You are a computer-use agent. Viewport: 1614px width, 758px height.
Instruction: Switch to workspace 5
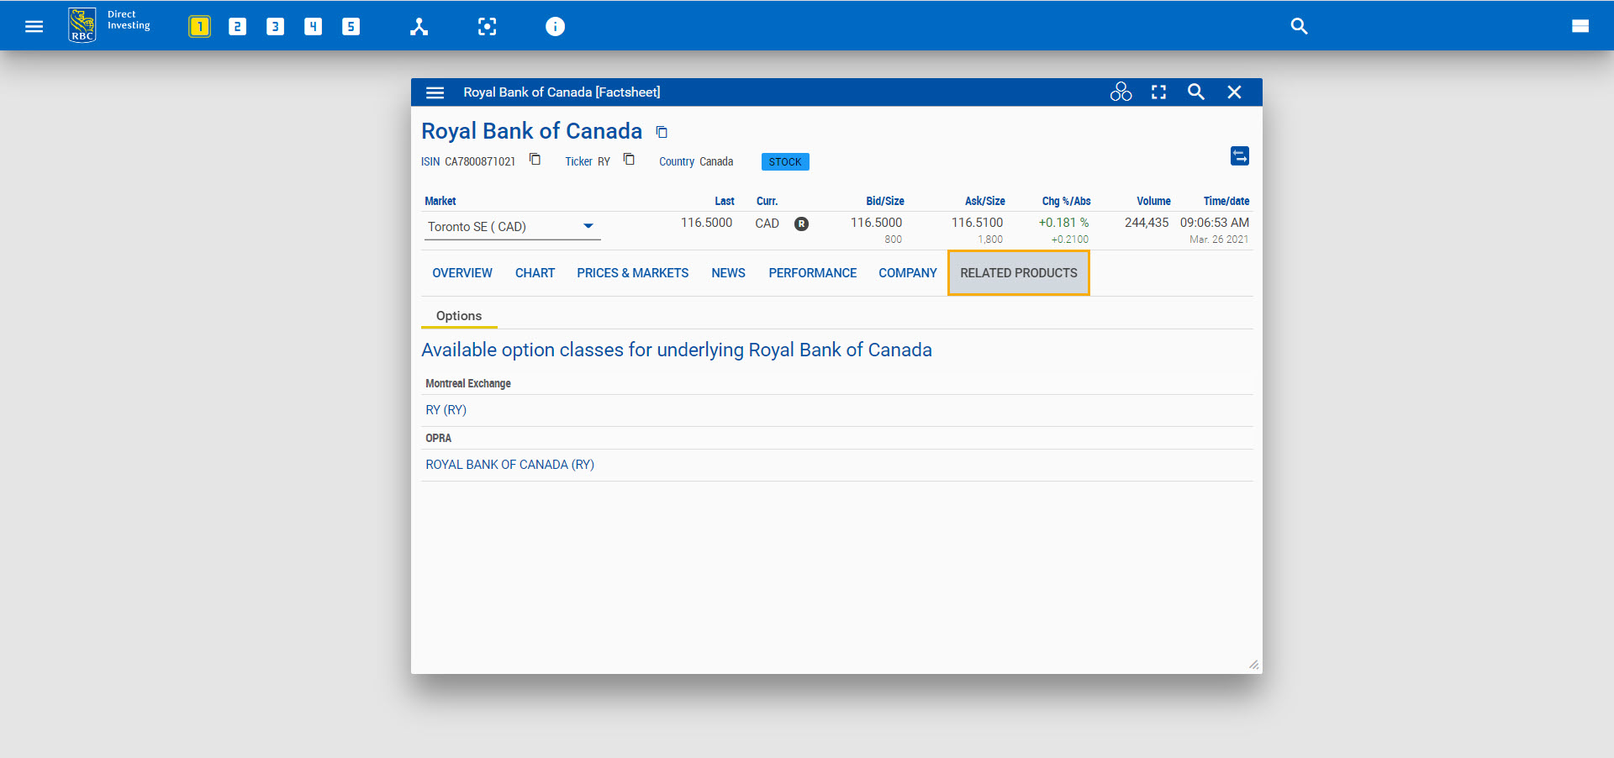351,27
